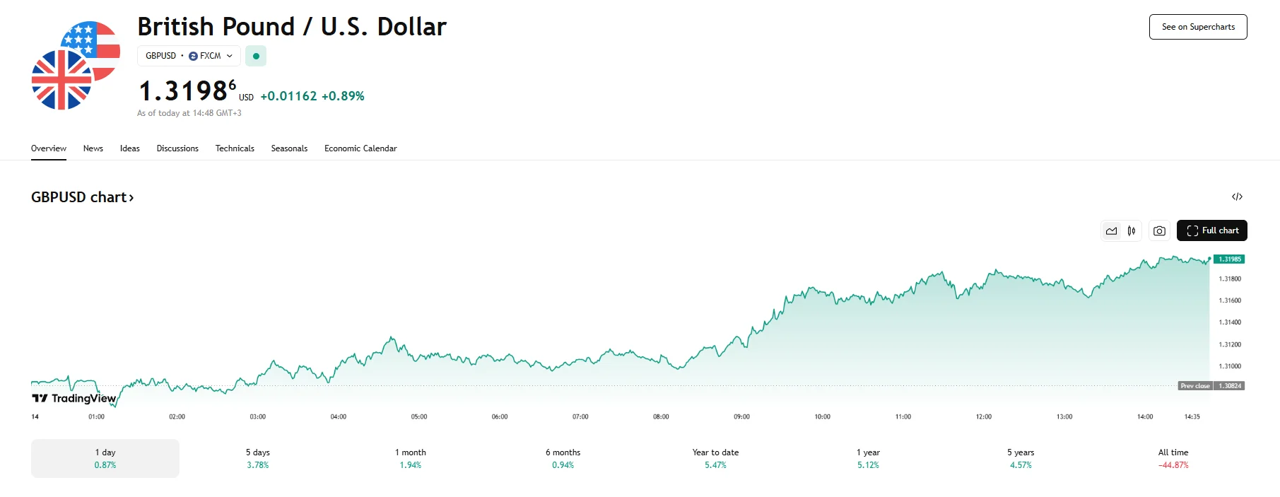The width and height of the screenshot is (1280, 497).
Task: Click the green market status indicator
Action: click(x=256, y=56)
